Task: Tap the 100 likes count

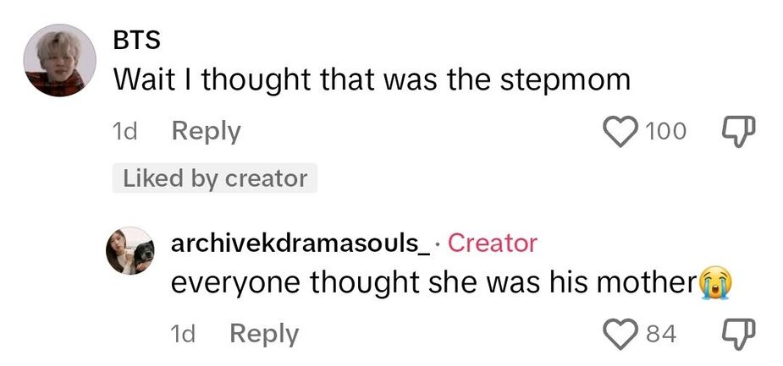Action: pyautogui.click(x=665, y=131)
